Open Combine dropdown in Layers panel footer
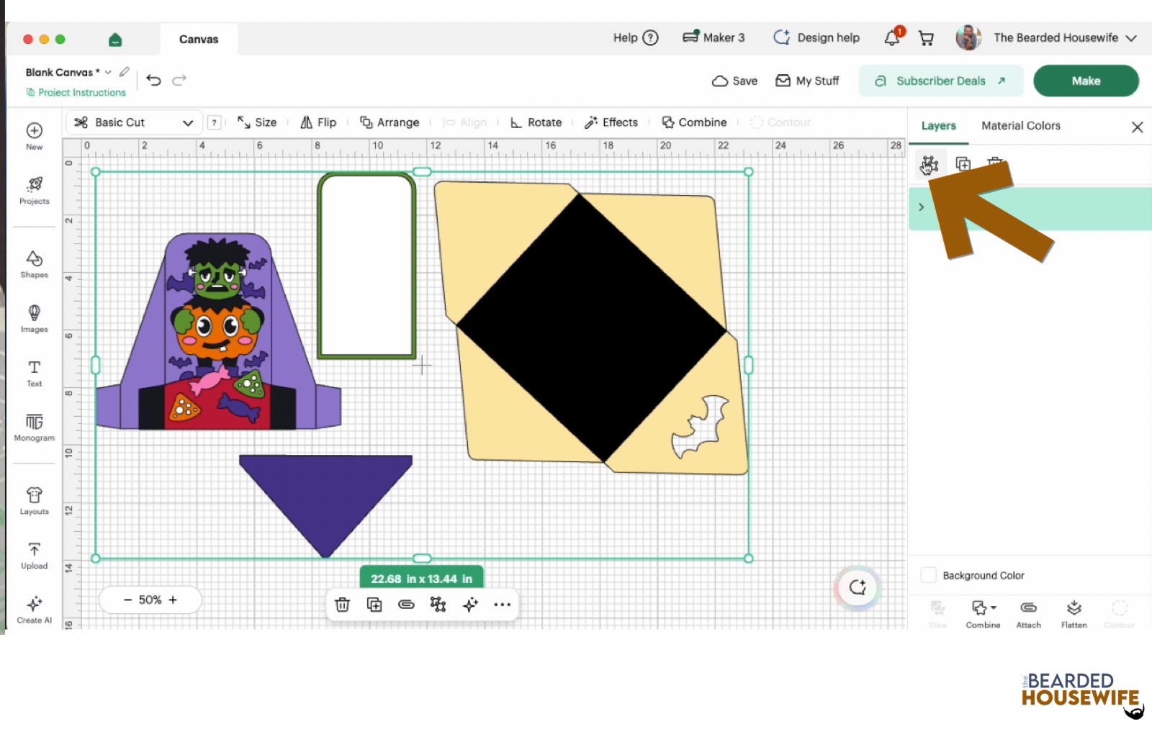The image size is (1152, 732). coord(984,614)
